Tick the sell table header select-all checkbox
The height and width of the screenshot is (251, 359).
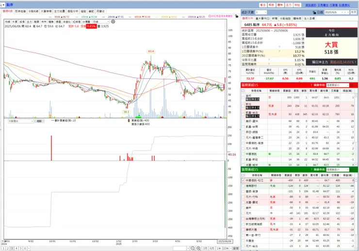[243, 175]
